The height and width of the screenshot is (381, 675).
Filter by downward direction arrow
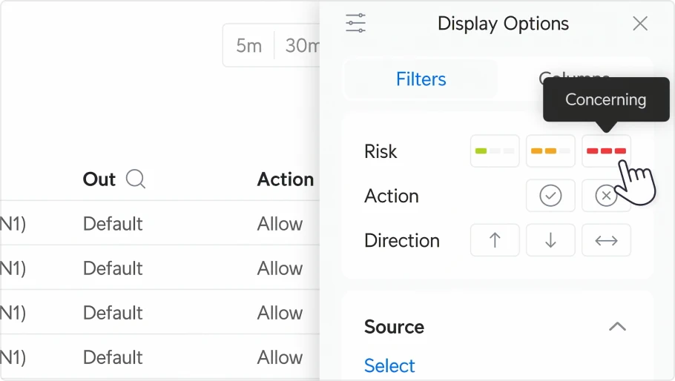[550, 240]
